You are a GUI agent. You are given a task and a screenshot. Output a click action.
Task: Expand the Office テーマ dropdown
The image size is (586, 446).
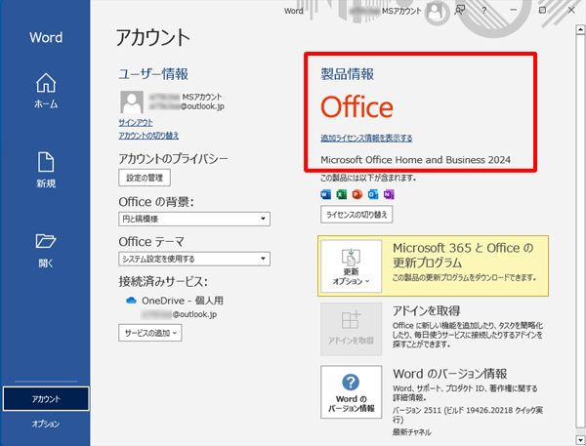click(194, 259)
